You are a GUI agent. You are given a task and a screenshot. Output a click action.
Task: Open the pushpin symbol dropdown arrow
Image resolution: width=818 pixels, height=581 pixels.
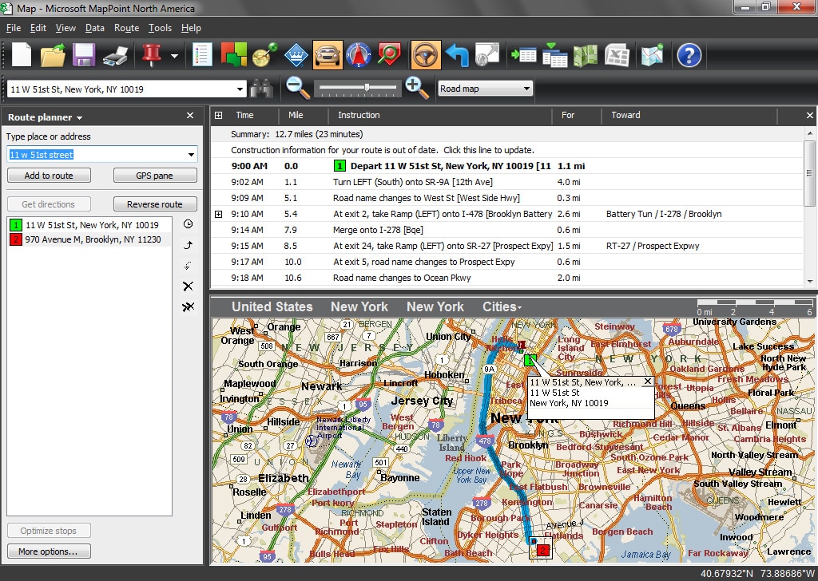(x=174, y=56)
